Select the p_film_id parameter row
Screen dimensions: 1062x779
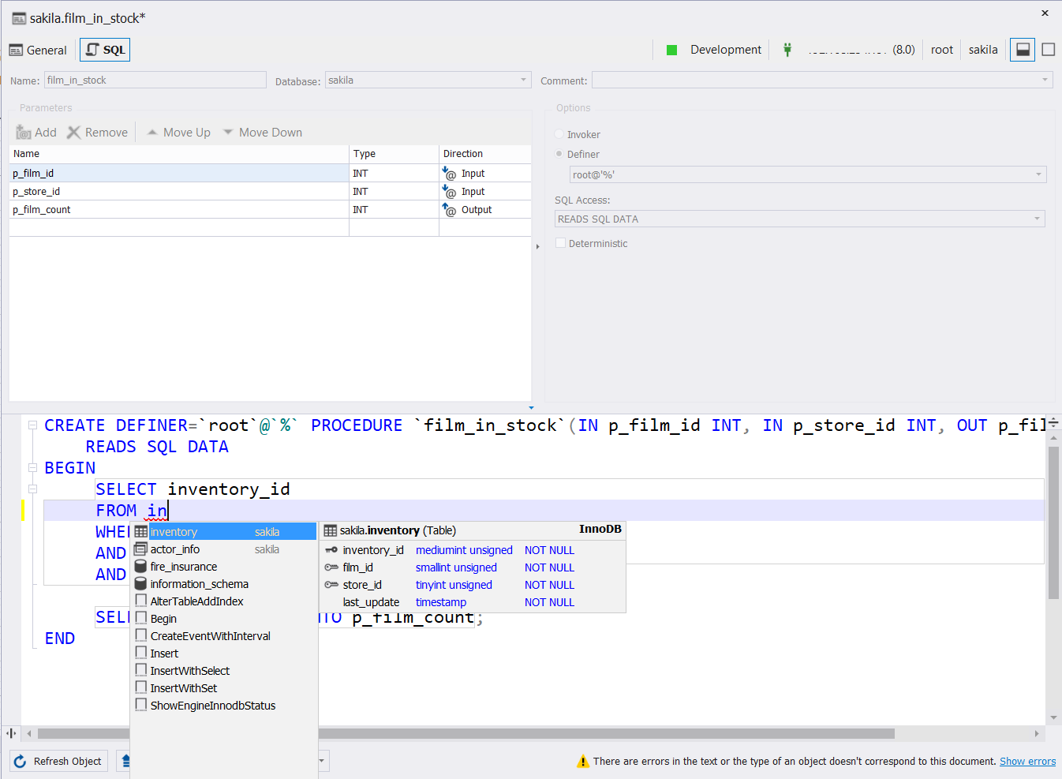(x=270, y=173)
